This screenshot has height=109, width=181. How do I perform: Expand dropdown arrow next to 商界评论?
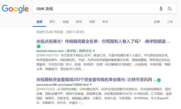pyautogui.click(x=94, y=51)
